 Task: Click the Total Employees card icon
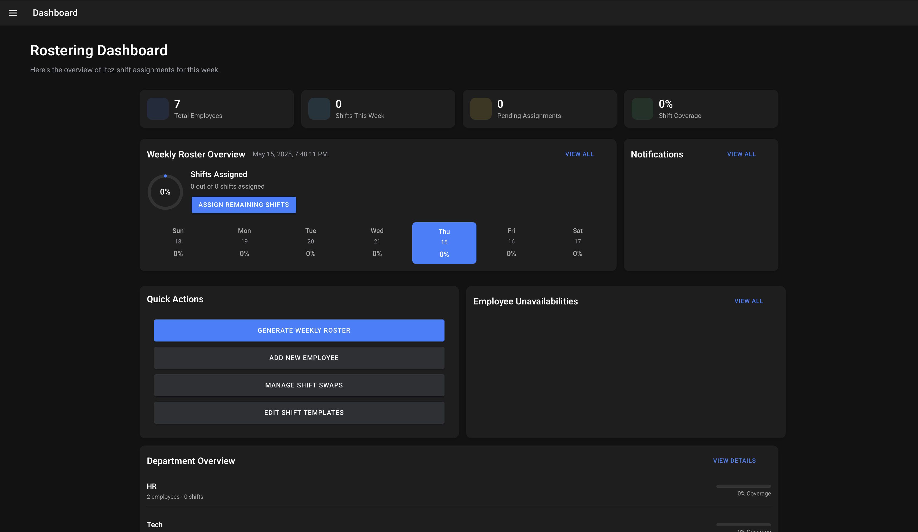pos(158,109)
